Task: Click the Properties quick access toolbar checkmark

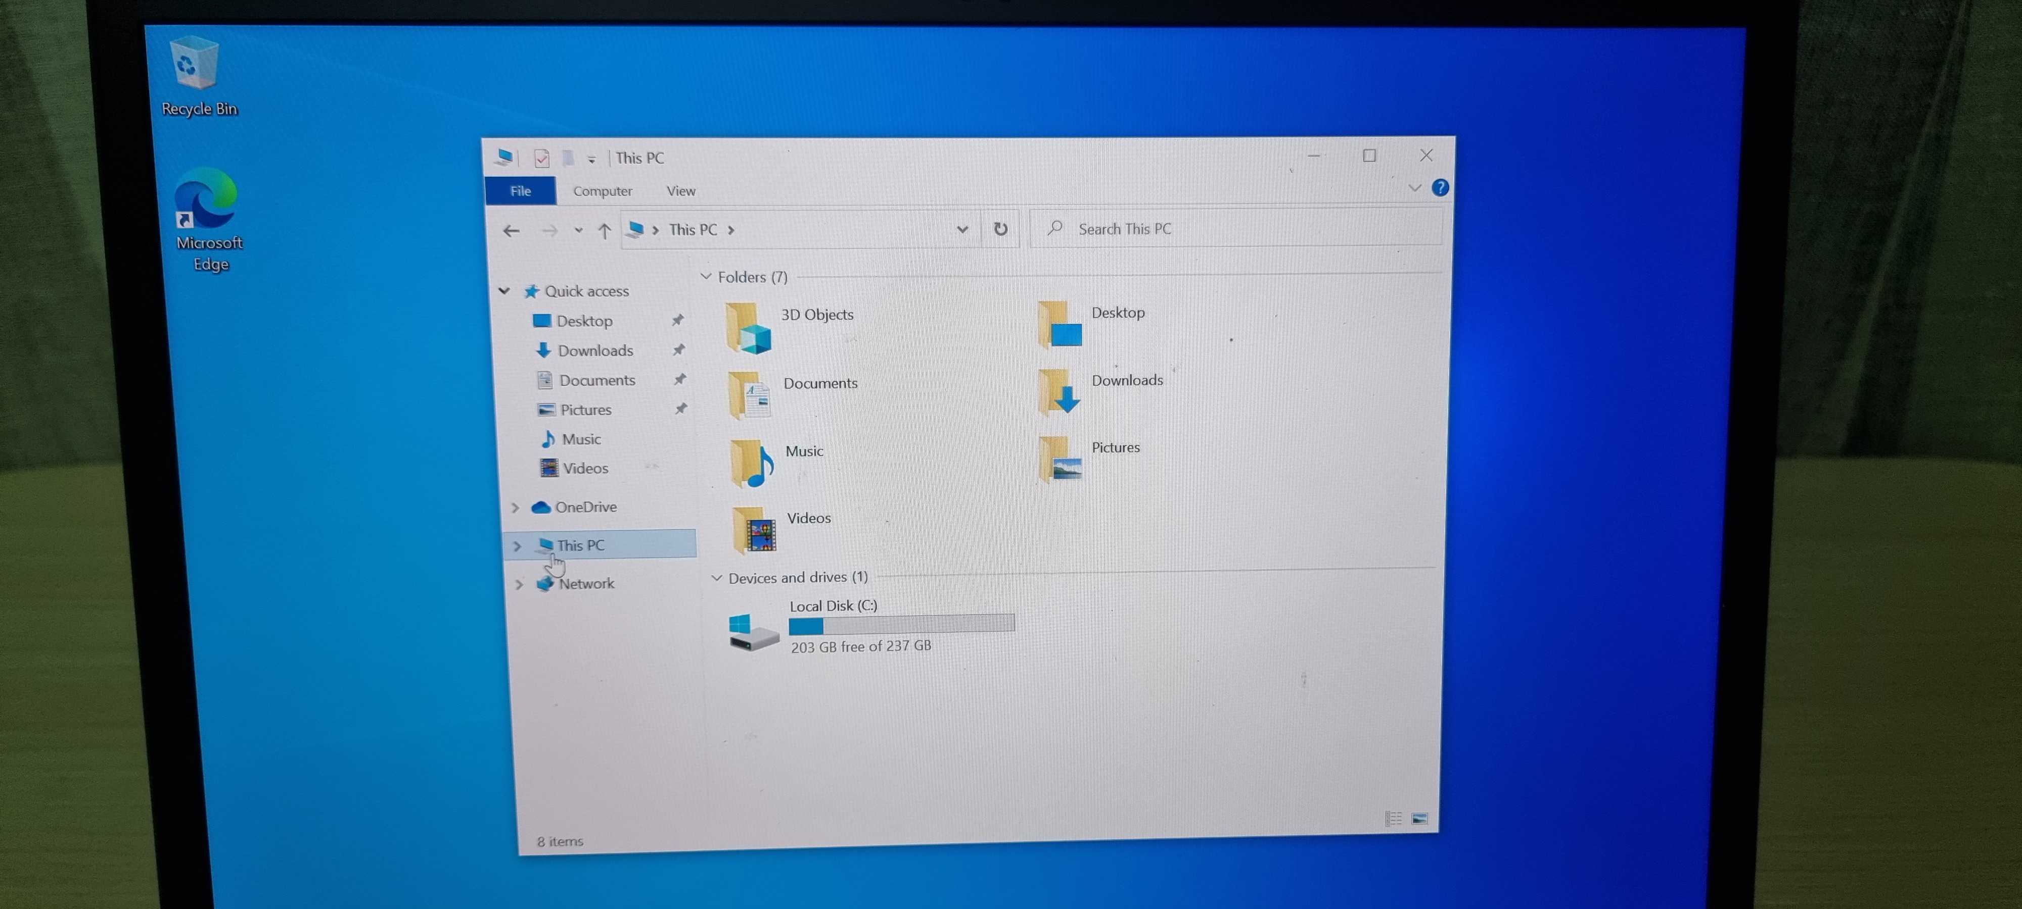Action: [541, 159]
